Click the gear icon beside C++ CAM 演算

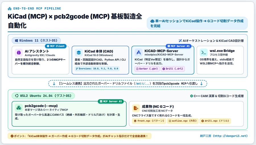191,96
